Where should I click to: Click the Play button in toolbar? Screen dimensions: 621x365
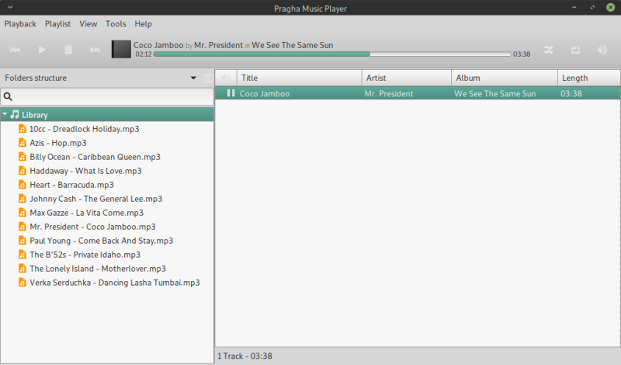click(x=42, y=50)
